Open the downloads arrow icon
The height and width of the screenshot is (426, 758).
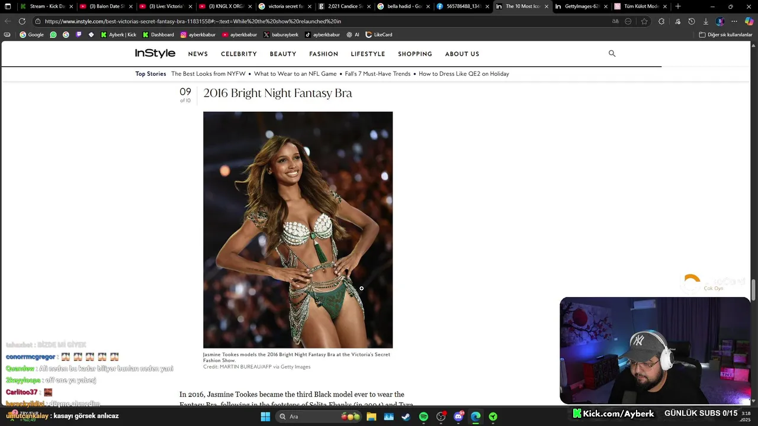[705, 21]
